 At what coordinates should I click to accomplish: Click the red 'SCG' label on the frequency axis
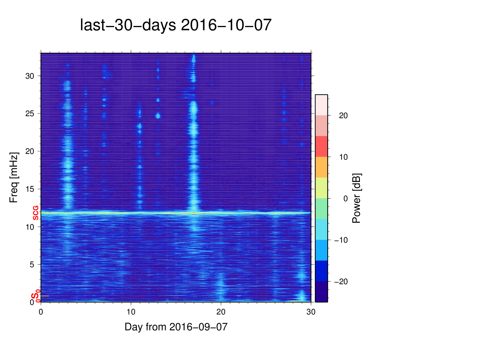click(x=35, y=213)
